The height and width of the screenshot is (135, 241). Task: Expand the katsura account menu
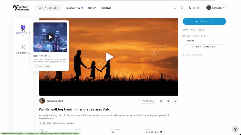click(x=217, y=8)
